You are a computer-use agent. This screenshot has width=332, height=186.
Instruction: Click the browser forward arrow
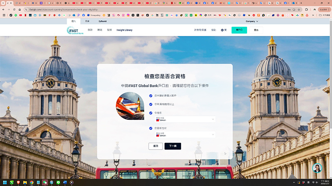coord(9,10)
